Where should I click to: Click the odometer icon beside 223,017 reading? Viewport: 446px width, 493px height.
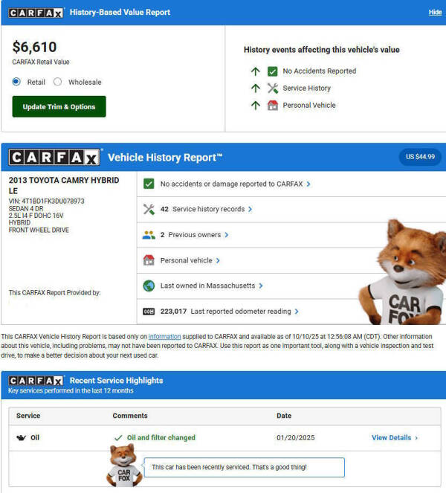pos(149,312)
